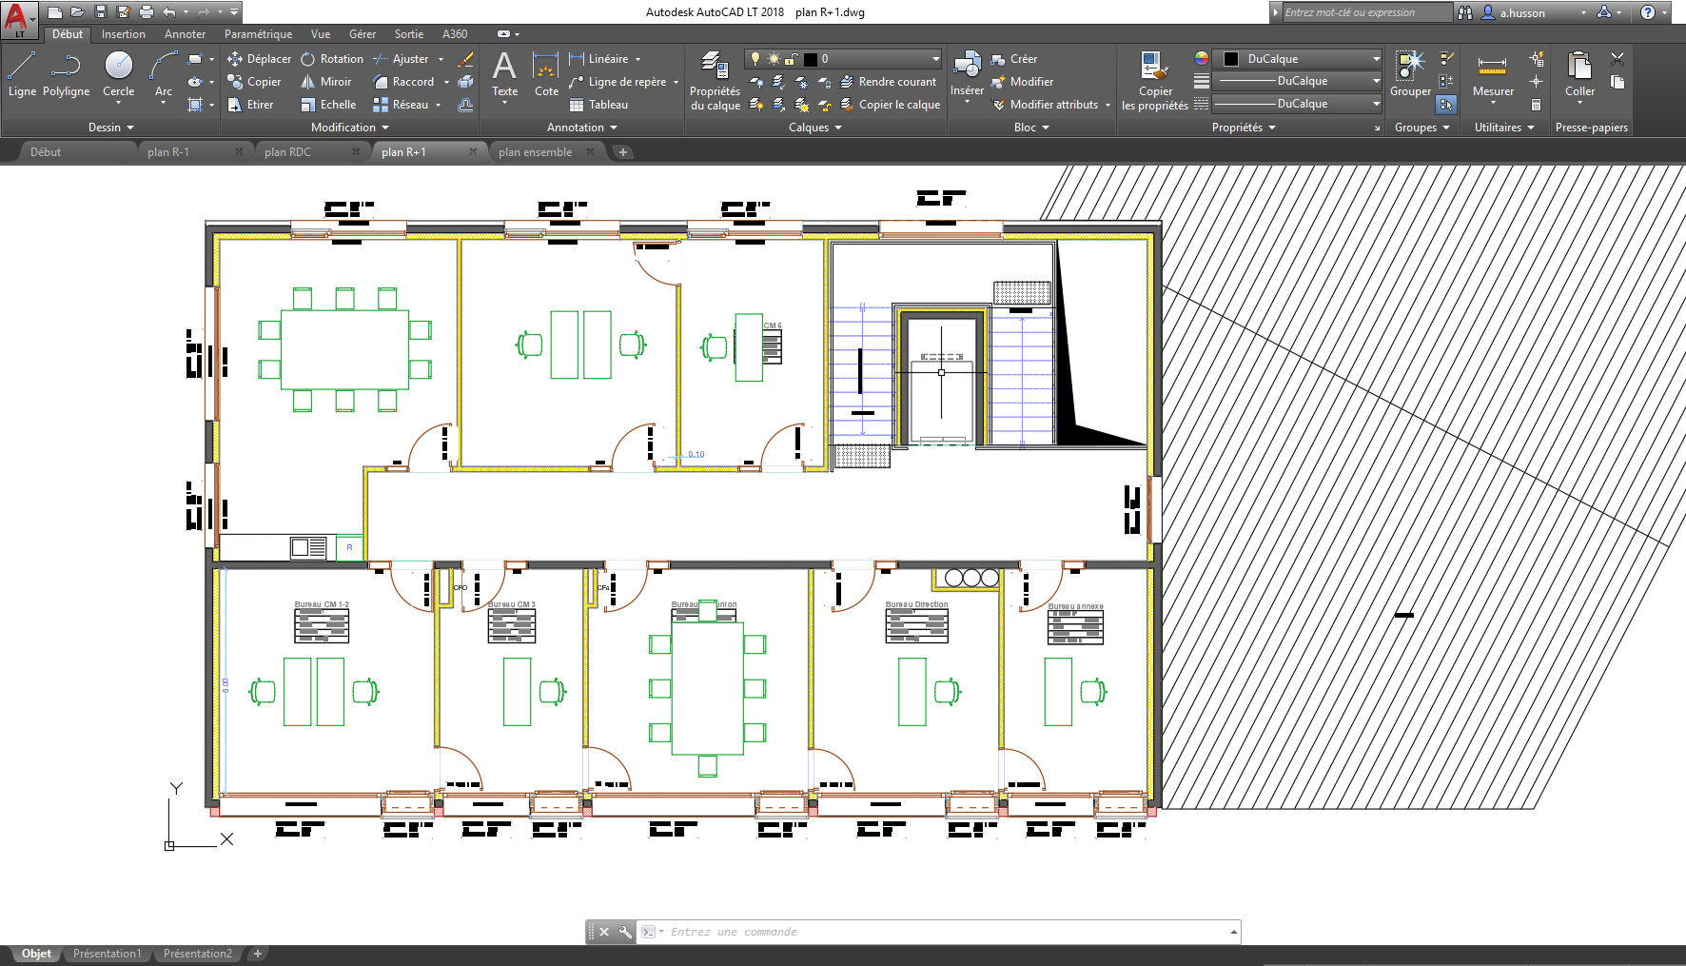The height and width of the screenshot is (966, 1686).
Task: Open Propriétés du calque panel
Action: 715,82
